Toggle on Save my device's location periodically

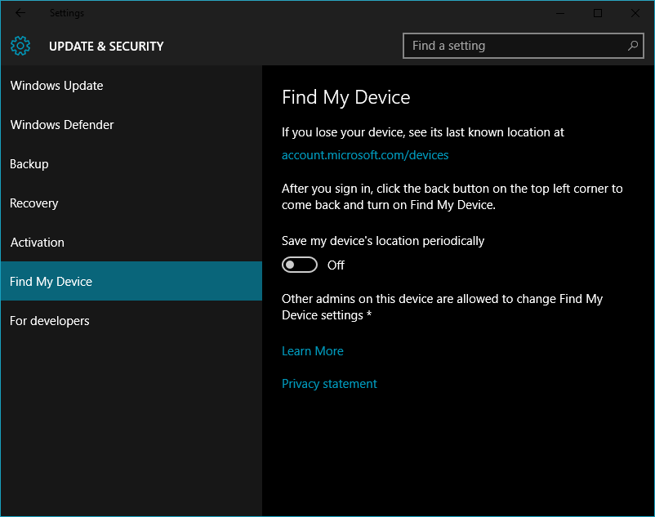299,265
